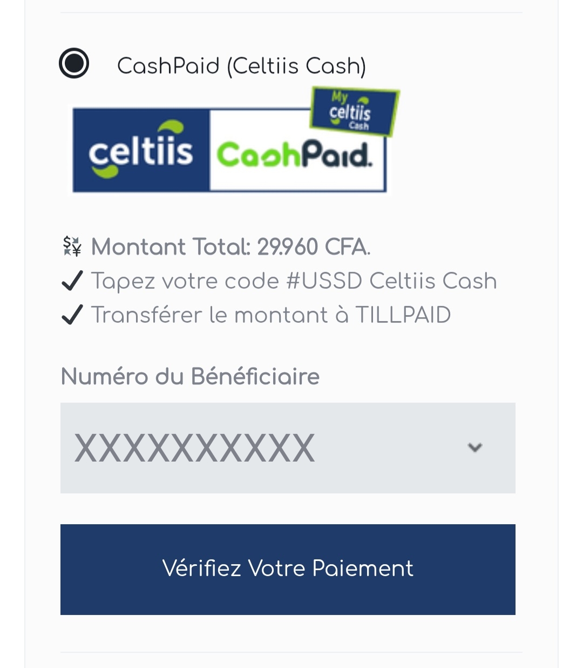Click the Numéro du Bénéficiaire label
Screen dimensions: 583x668
(x=190, y=376)
